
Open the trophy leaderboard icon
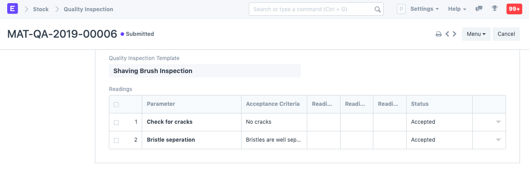coord(495,9)
